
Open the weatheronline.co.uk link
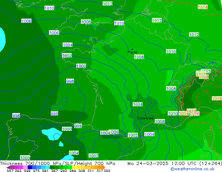pyautogui.click(x=193, y=169)
